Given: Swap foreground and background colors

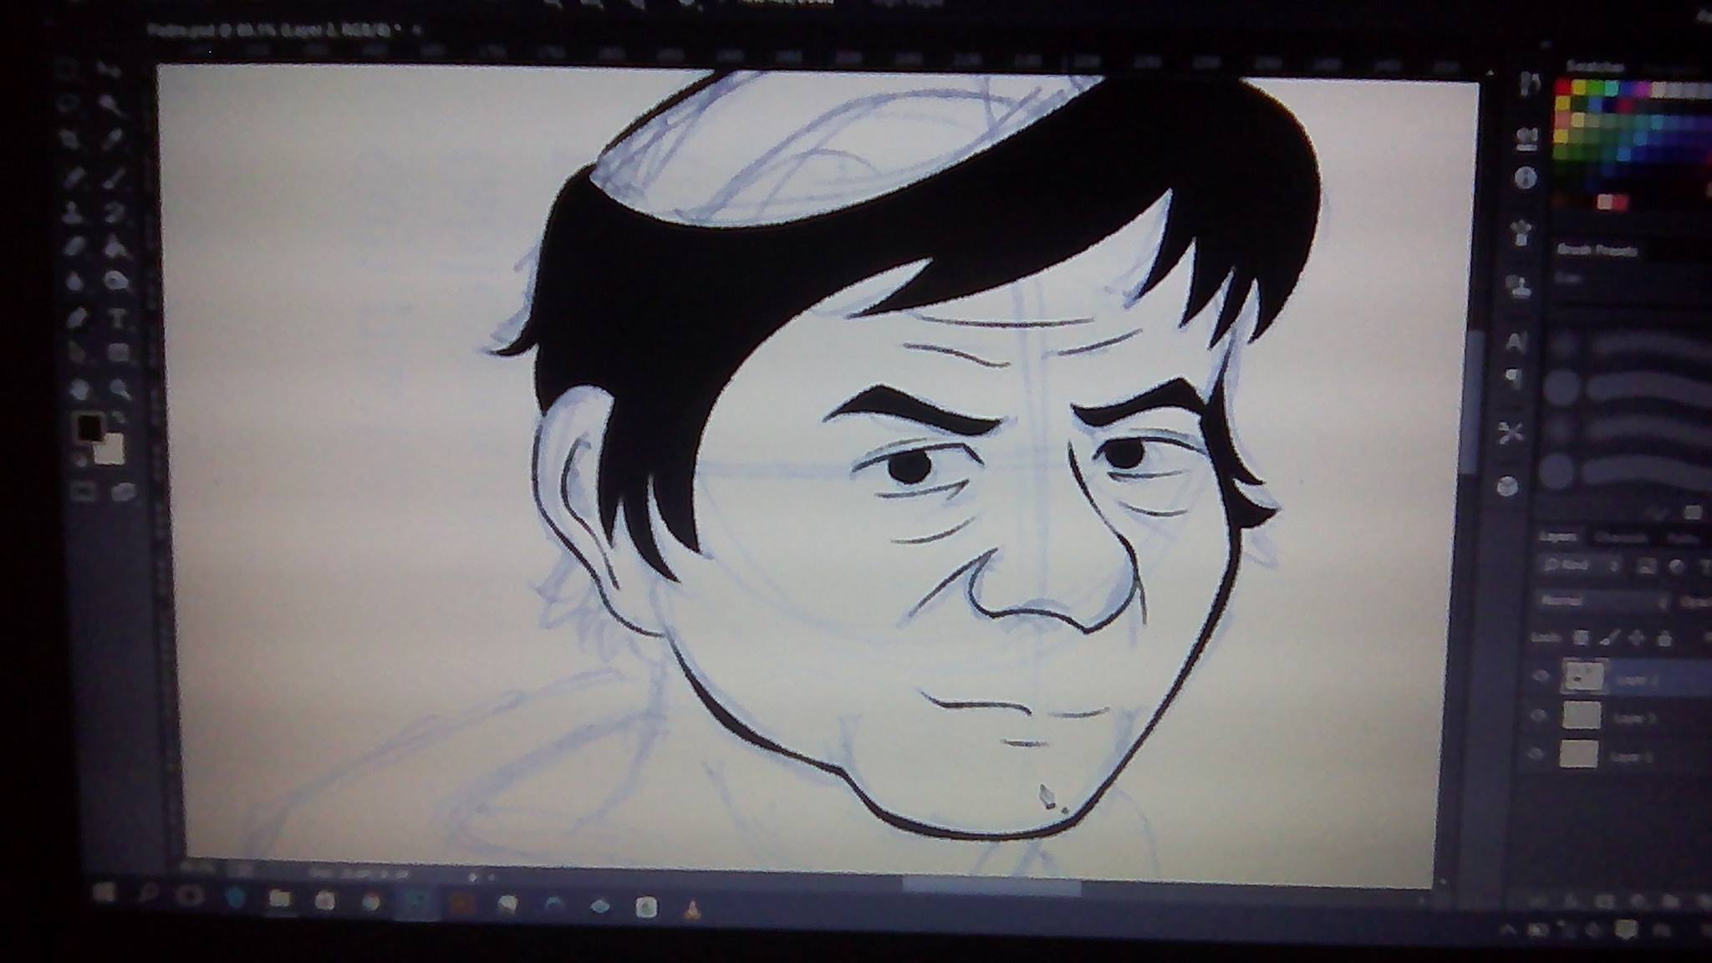Looking at the screenshot, I should 117,417.
